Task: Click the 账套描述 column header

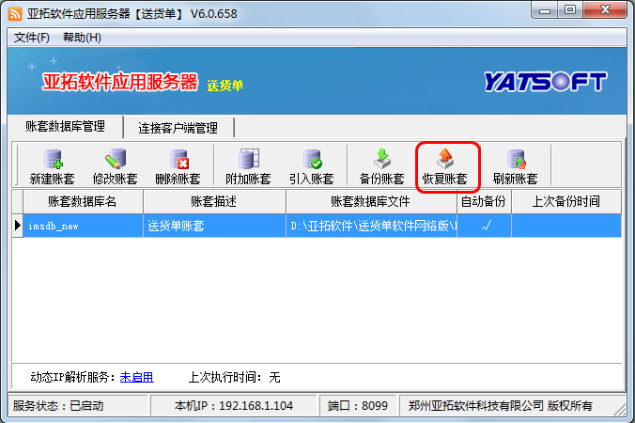Action: (214, 201)
